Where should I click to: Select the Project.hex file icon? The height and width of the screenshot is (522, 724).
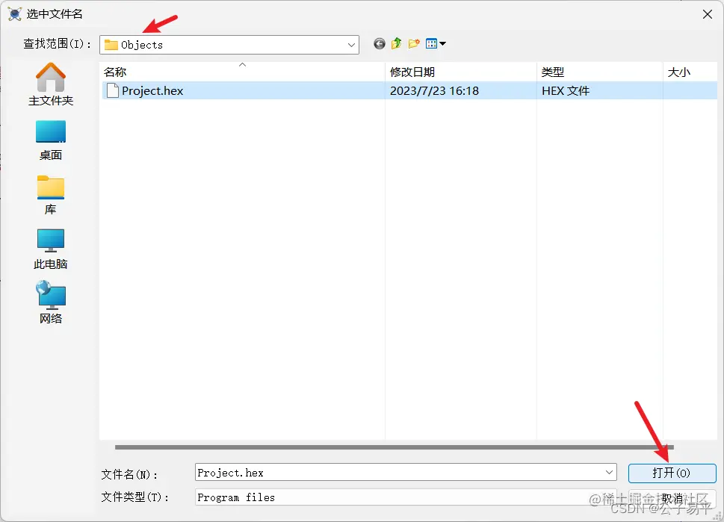pyautogui.click(x=113, y=90)
